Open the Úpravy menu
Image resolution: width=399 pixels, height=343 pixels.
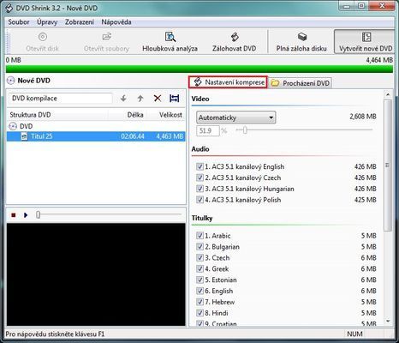coord(47,22)
